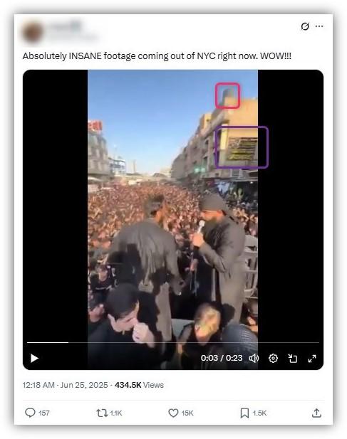Mute the video with the speaker icon
This screenshot has height=439, width=347.
(254, 358)
